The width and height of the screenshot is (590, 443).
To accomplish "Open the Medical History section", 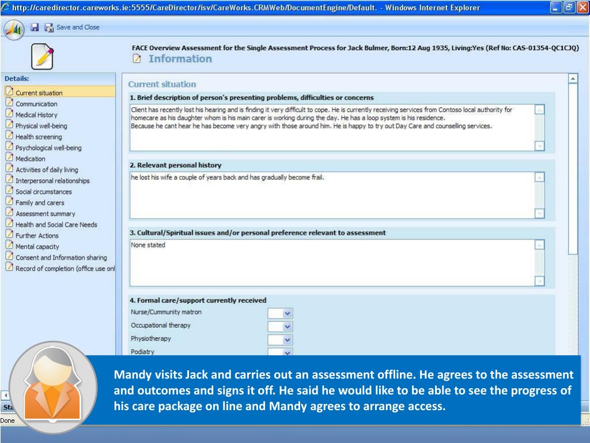I will (36, 115).
